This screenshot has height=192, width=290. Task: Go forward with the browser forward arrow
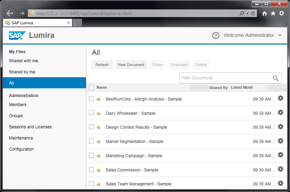pyautogui.click(x=22, y=13)
